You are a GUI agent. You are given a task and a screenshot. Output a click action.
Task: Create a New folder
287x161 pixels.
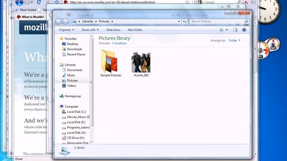point(135,30)
